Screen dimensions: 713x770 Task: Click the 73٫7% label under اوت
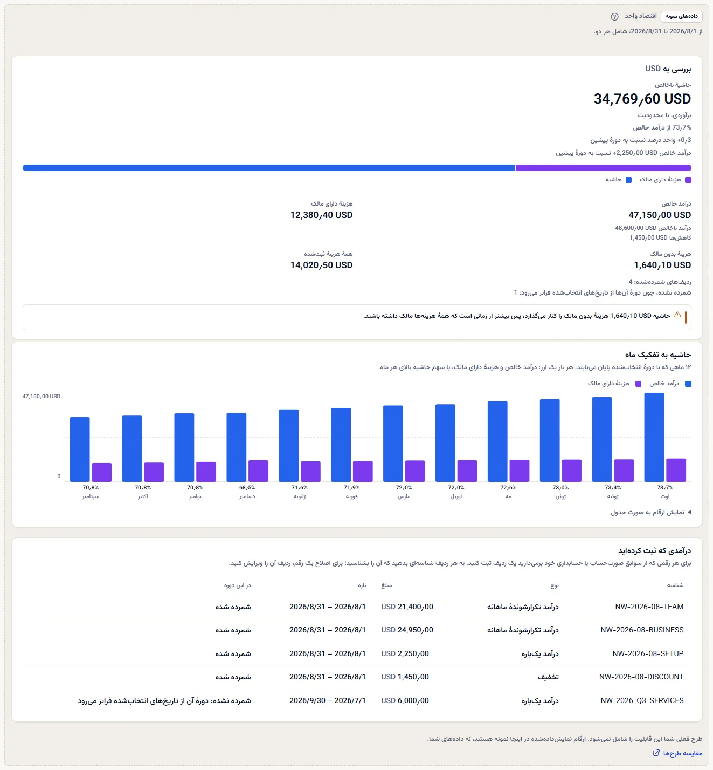click(x=665, y=488)
